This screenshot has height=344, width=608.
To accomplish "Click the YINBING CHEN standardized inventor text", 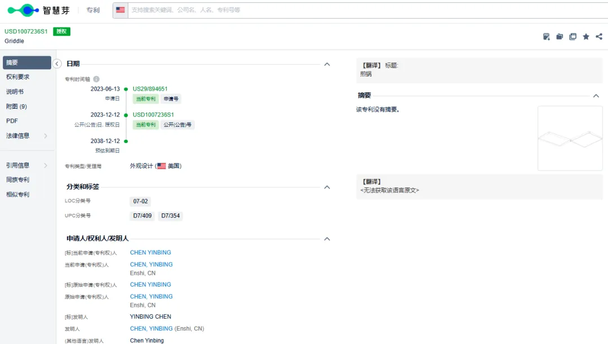I will 150,317.
